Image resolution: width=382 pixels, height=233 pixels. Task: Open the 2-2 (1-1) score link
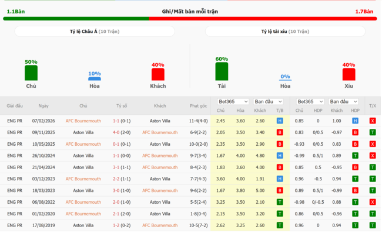click(122, 179)
